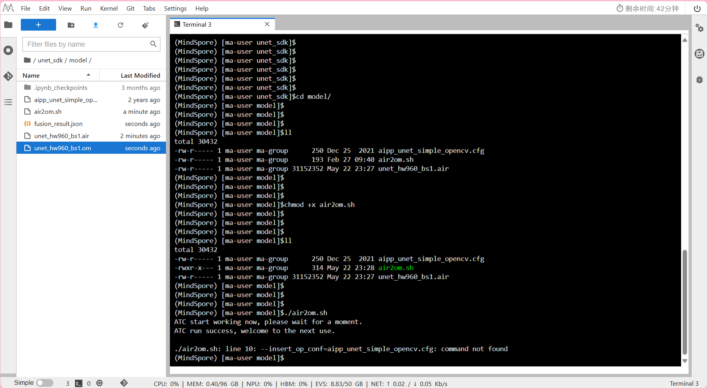Open the Settings menu
This screenshot has height=388, width=707.
click(x=175, y=8)
